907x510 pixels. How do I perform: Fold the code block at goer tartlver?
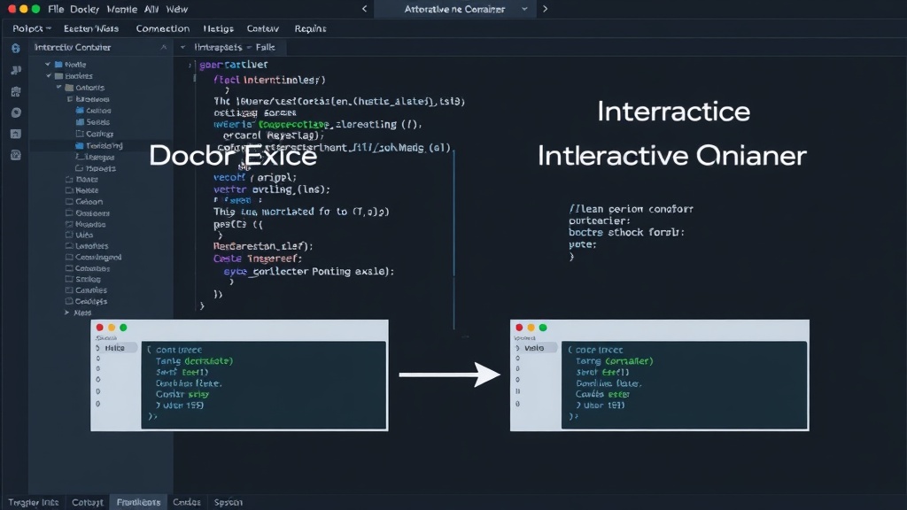tap(190, 66)
